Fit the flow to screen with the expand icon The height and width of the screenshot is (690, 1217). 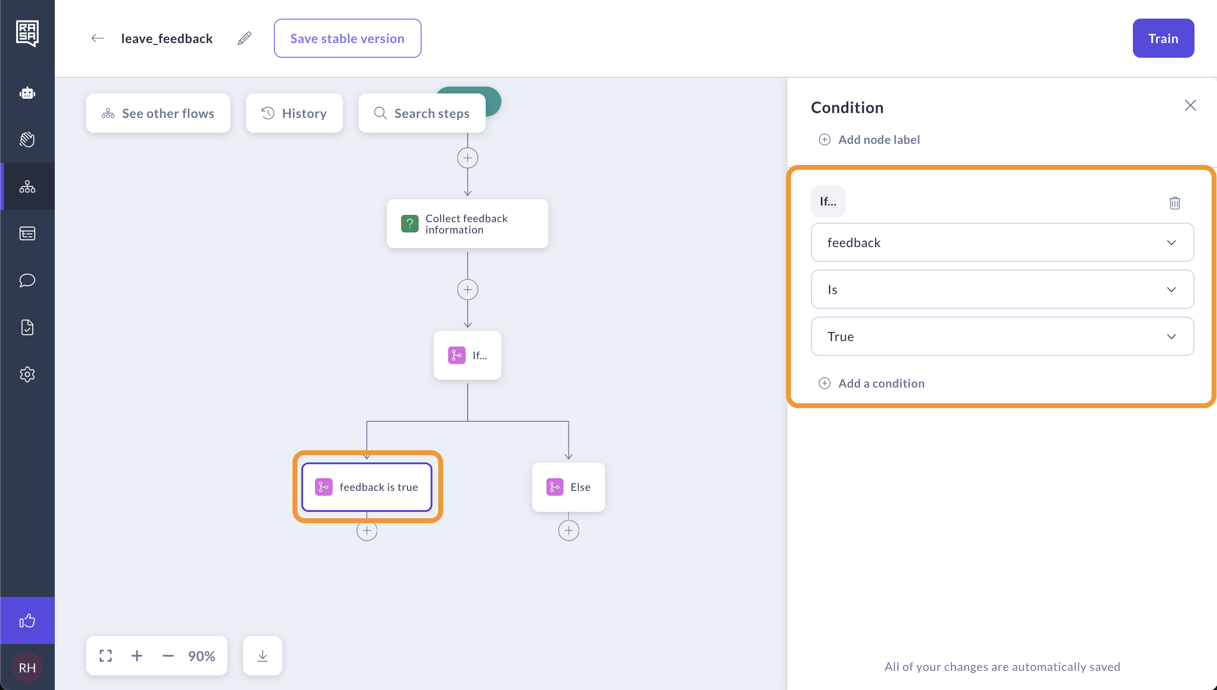coord(106,656)
